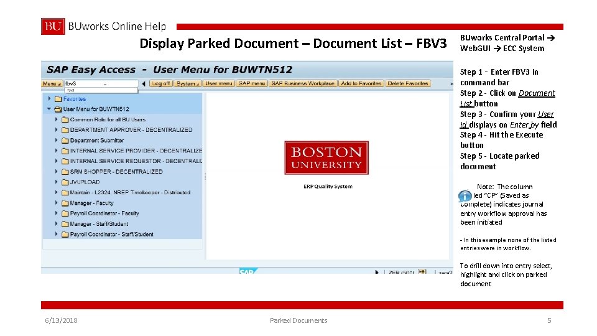
Task: Click the status bar system info icon
Action: 422,272
